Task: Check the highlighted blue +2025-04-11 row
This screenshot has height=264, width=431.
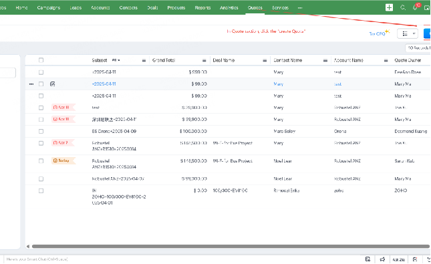Action: (x=41, y=84)
